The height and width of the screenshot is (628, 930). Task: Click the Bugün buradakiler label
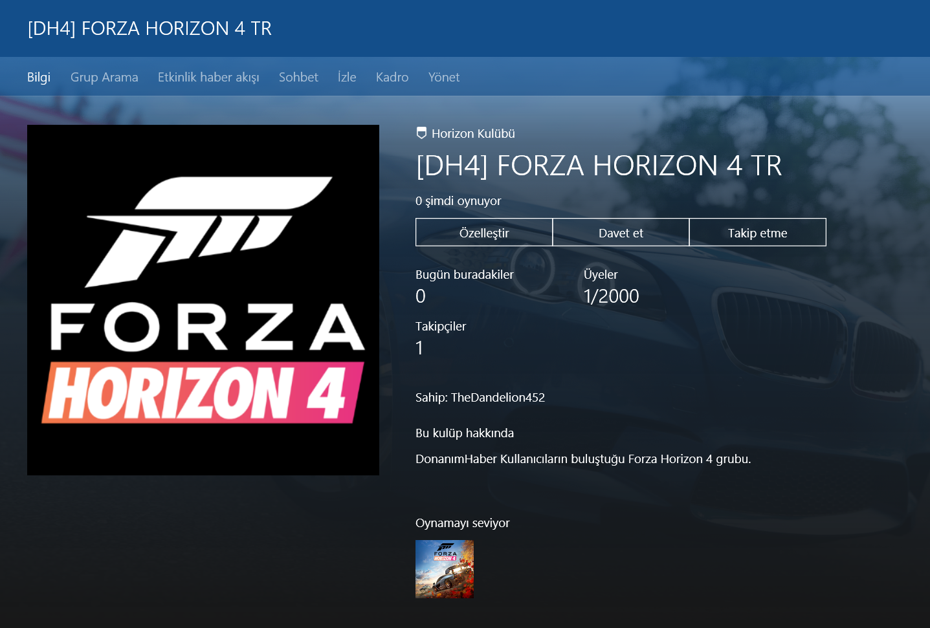465,274
